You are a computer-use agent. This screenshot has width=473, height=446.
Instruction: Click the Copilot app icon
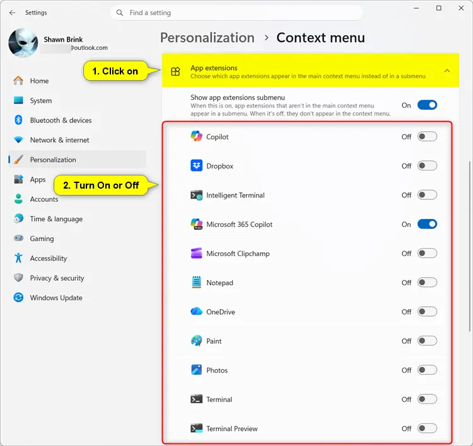pyautogui.click(x=196, y=136)
